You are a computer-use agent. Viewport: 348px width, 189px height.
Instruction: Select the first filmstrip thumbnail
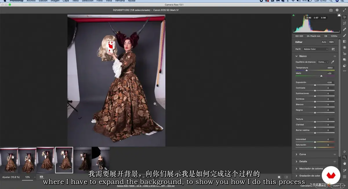pos(9,160)
